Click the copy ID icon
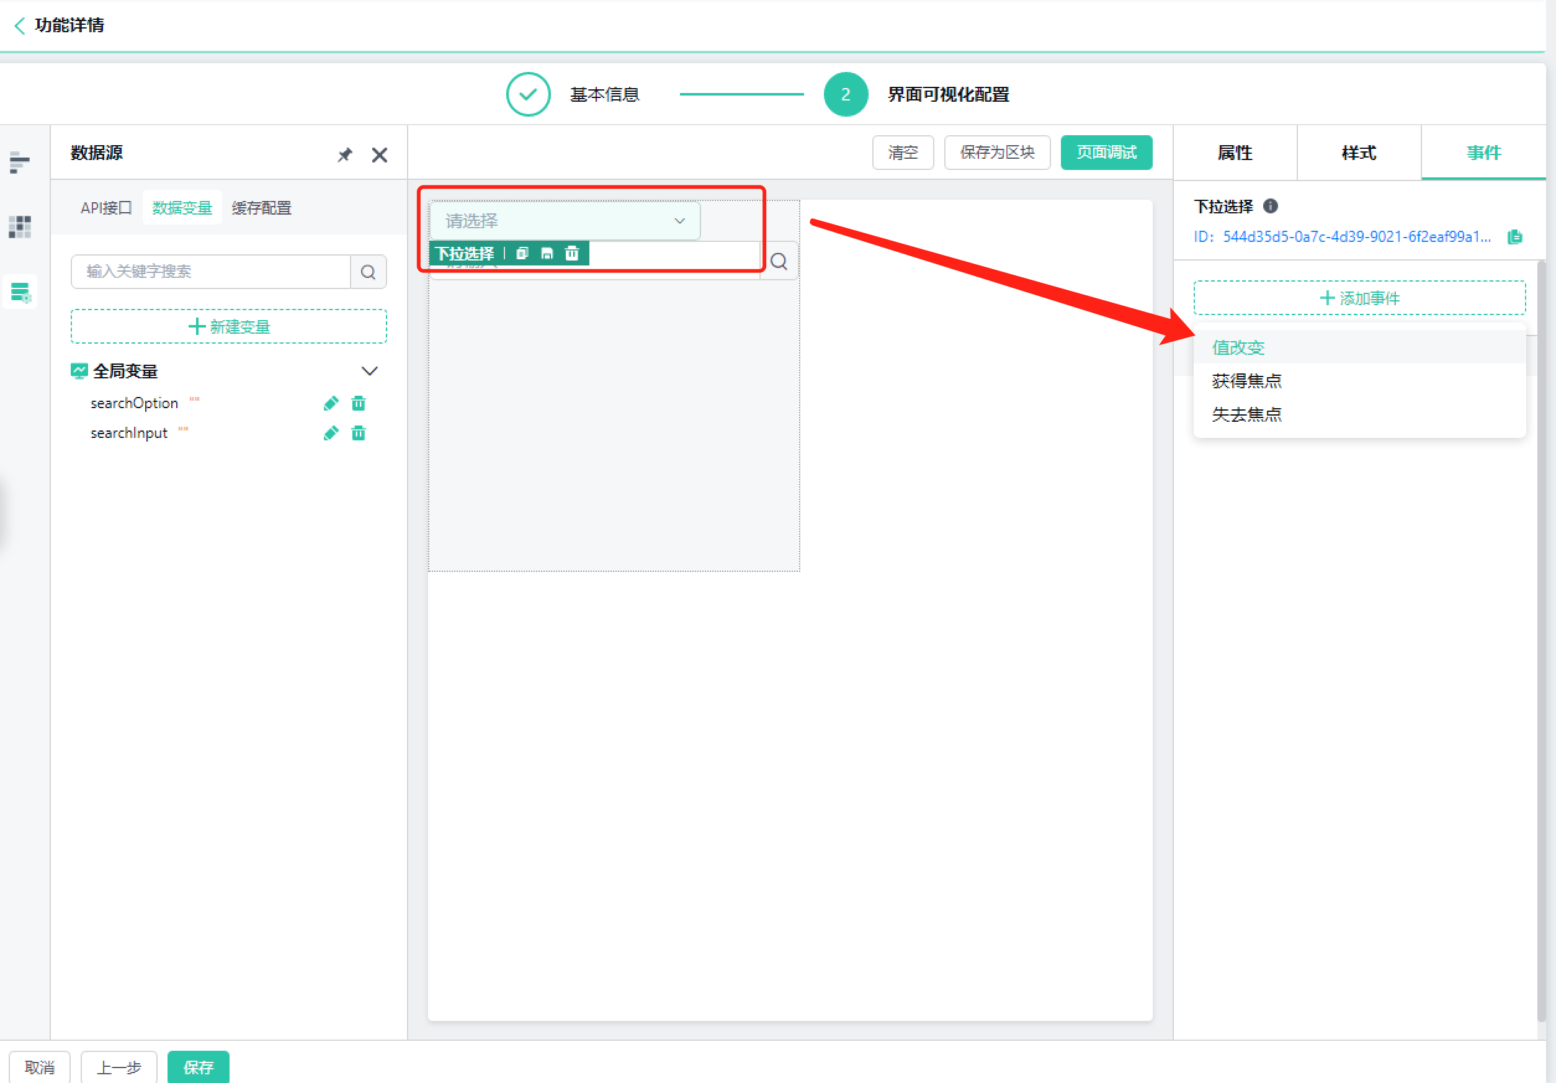The image size is (1556, 1083). click(1514, 236)
